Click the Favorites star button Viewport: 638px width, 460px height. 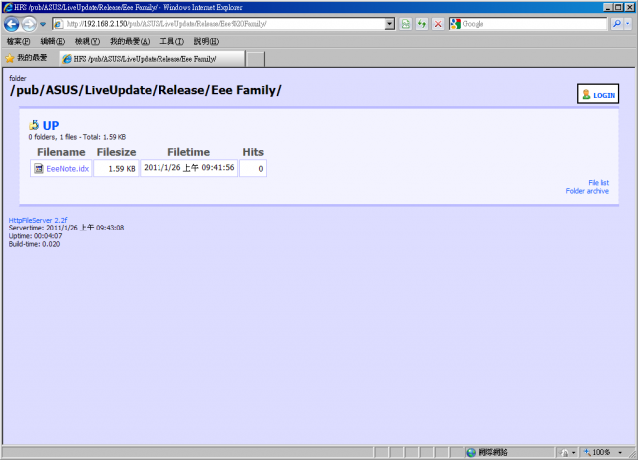tap(27, 58)
